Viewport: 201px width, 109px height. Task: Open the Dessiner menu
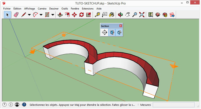pyautogui.click(x=54, y=9)
